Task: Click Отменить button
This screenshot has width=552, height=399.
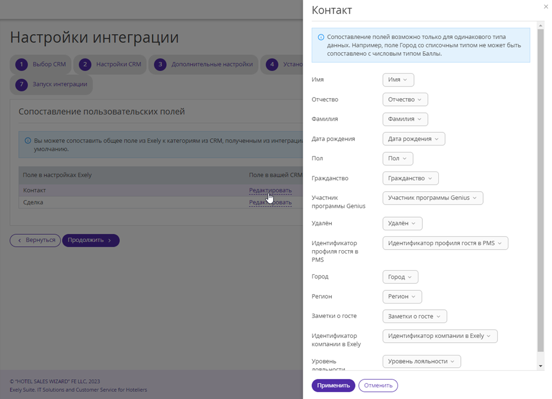Action: [378, 386]
